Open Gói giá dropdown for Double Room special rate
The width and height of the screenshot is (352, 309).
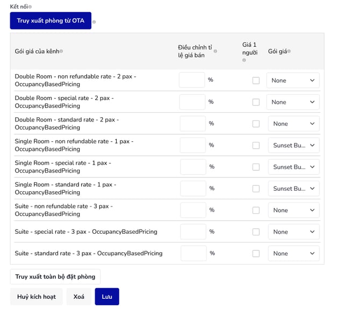point(293,102)
